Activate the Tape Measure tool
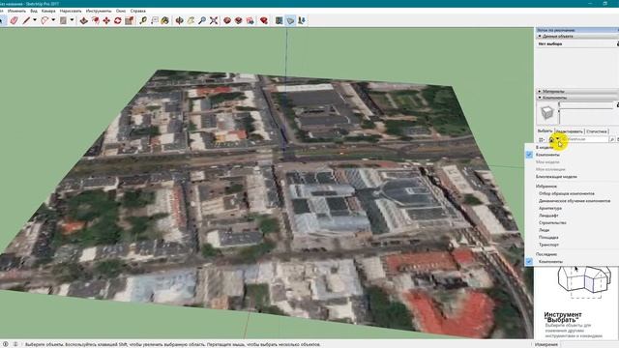The image size is (619, 348). point(143,20)
